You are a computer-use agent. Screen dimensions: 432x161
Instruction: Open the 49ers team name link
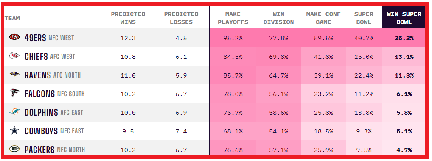click(35, 38)
